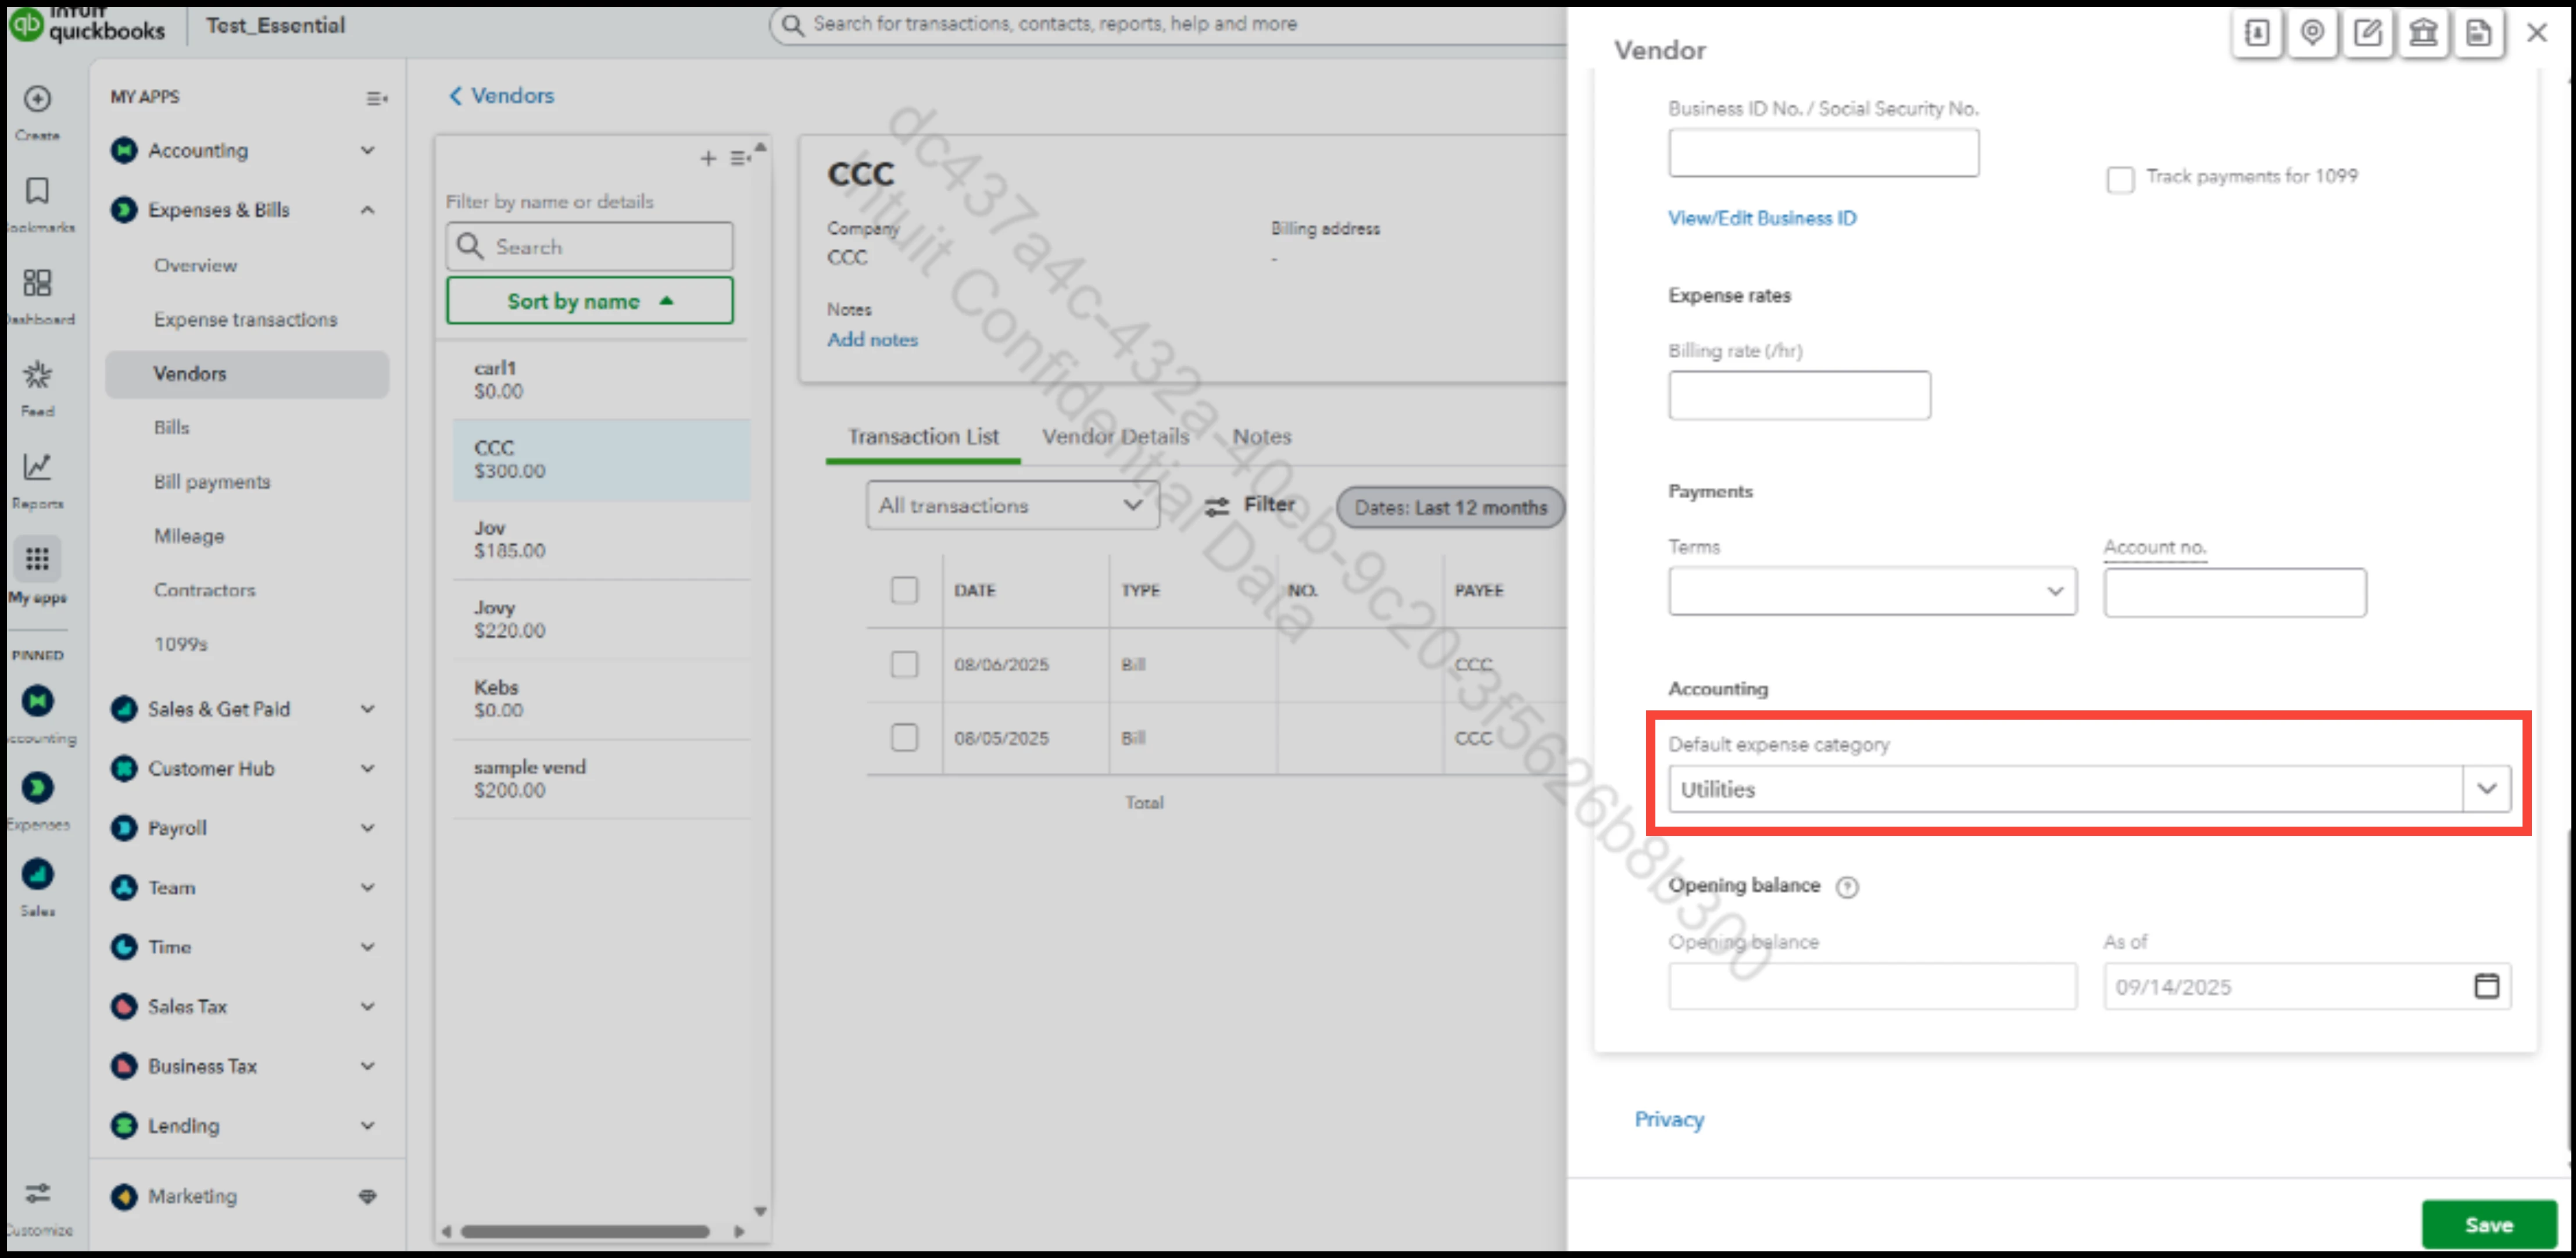Viewport: 2576px width, 1258px height.
Task: Click the Customize sliders icon
Action: 37,1193
